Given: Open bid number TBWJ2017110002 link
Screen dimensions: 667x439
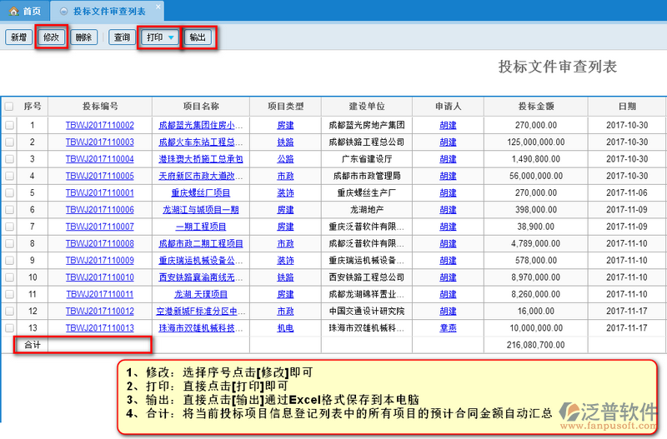Looking at the screenshot, I should click(100, 125).
